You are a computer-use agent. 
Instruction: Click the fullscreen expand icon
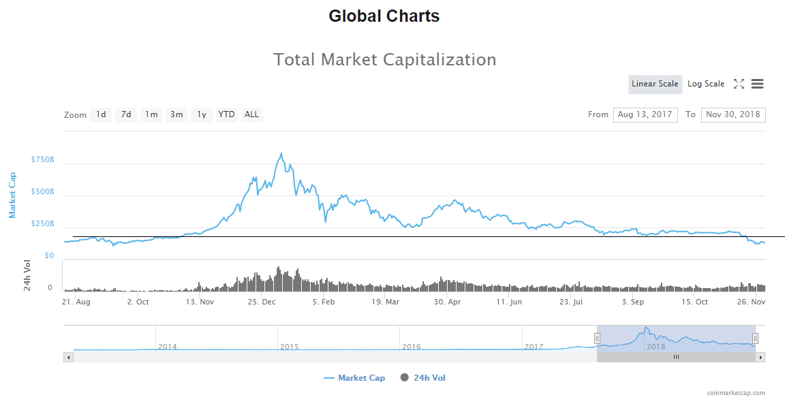pyautogui.click(x=739, y=84)
